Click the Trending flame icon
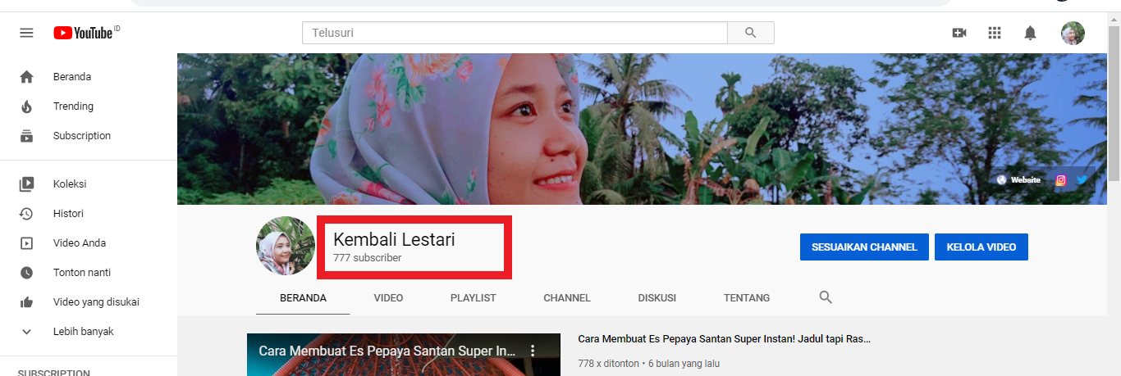The width and height of the screenshot is (1121, 376). pyautogui.click(x=26, y=106)
